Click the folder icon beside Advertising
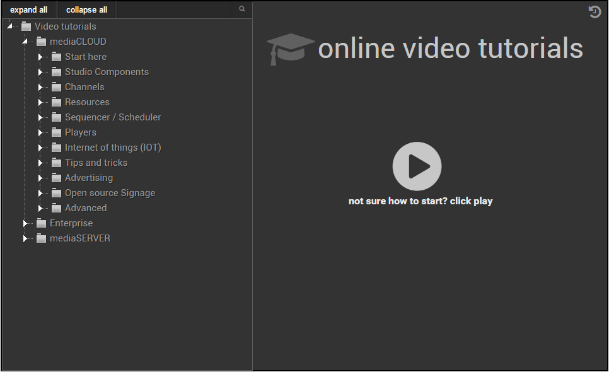This screenshot has height=372, width=609. click(x=55, y=177)
